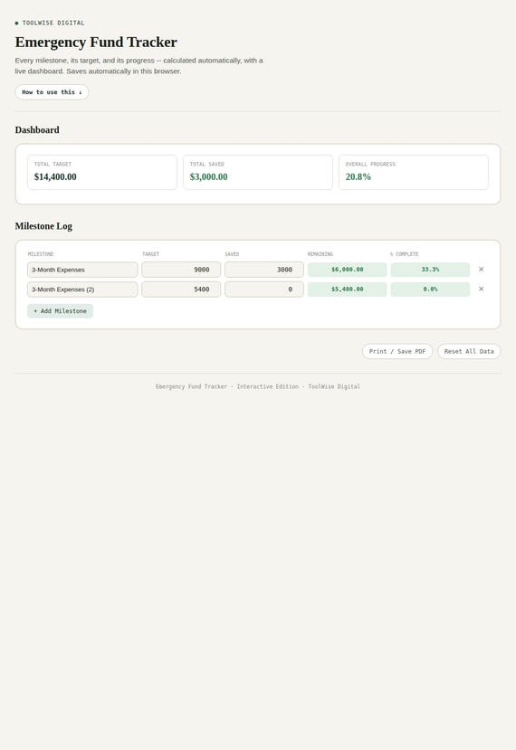Click the Overall Progress 20.8% value
This screenshot has width=516, height=750.
pos(358,176)
